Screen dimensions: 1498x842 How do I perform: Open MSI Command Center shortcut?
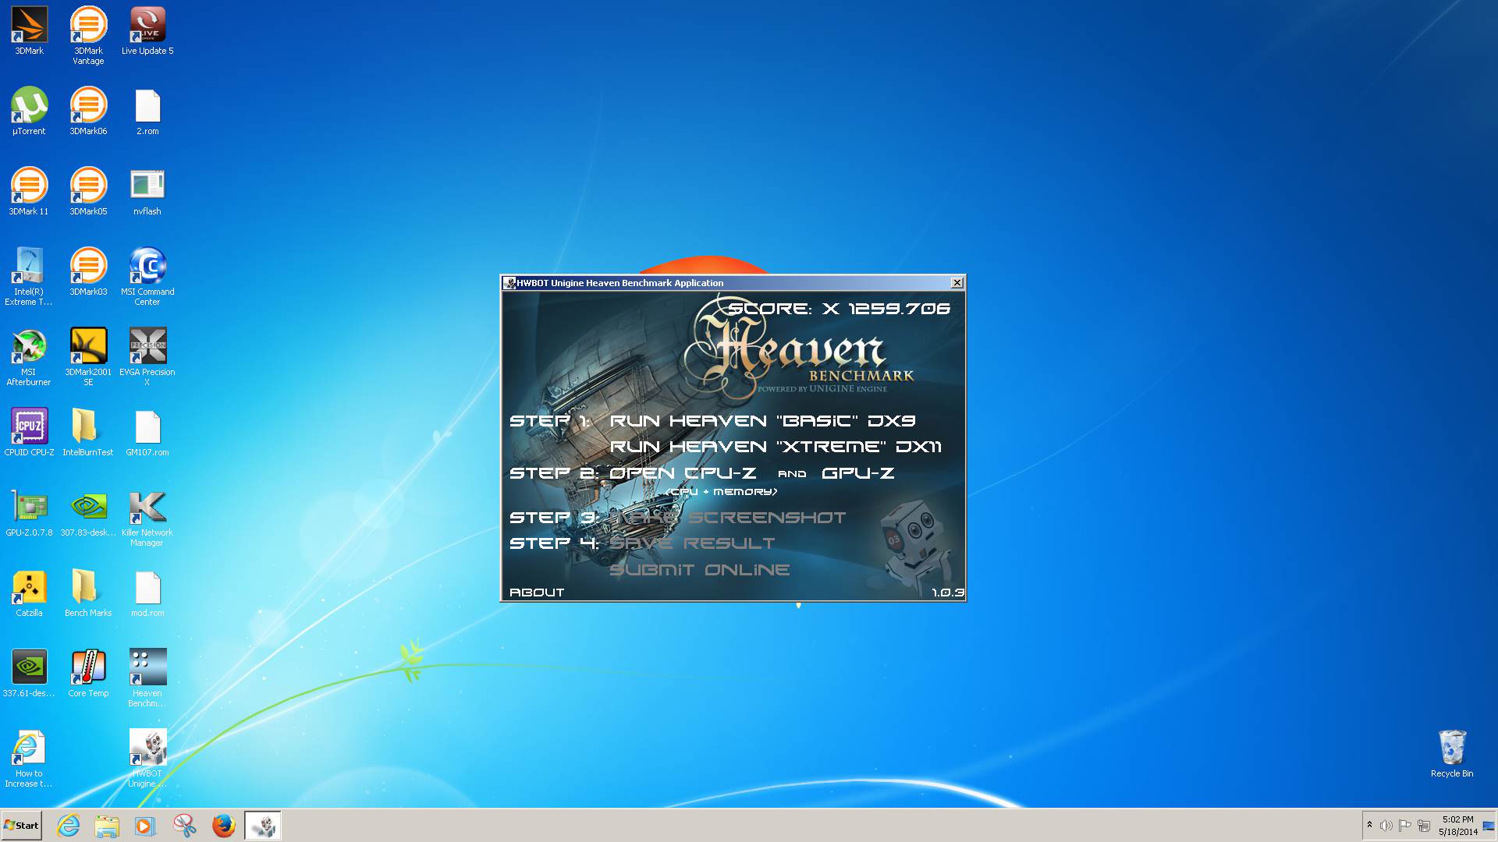click(147, 277)
